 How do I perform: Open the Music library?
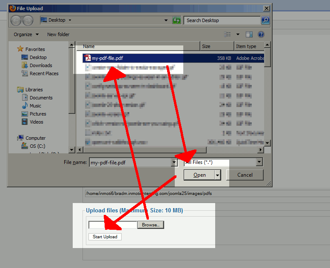(31, 105)
